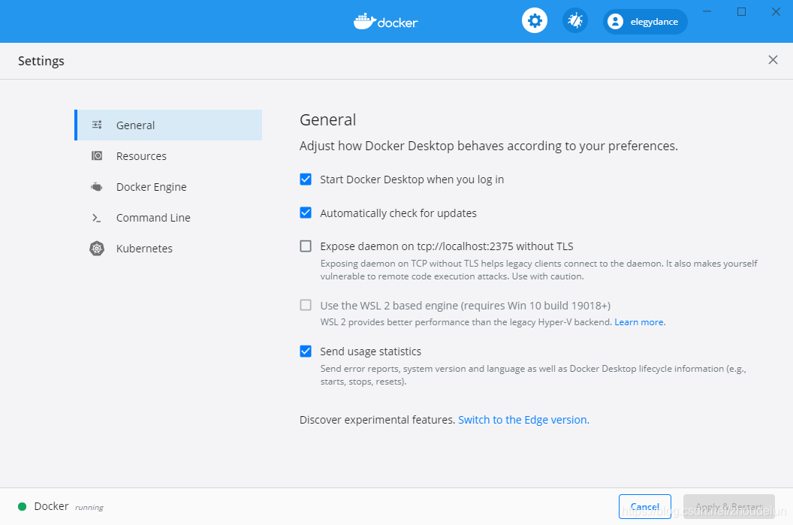This screenshot has height=525, width=793.
Task: Toggle Send usage statistics off
Action: (306, 351)
